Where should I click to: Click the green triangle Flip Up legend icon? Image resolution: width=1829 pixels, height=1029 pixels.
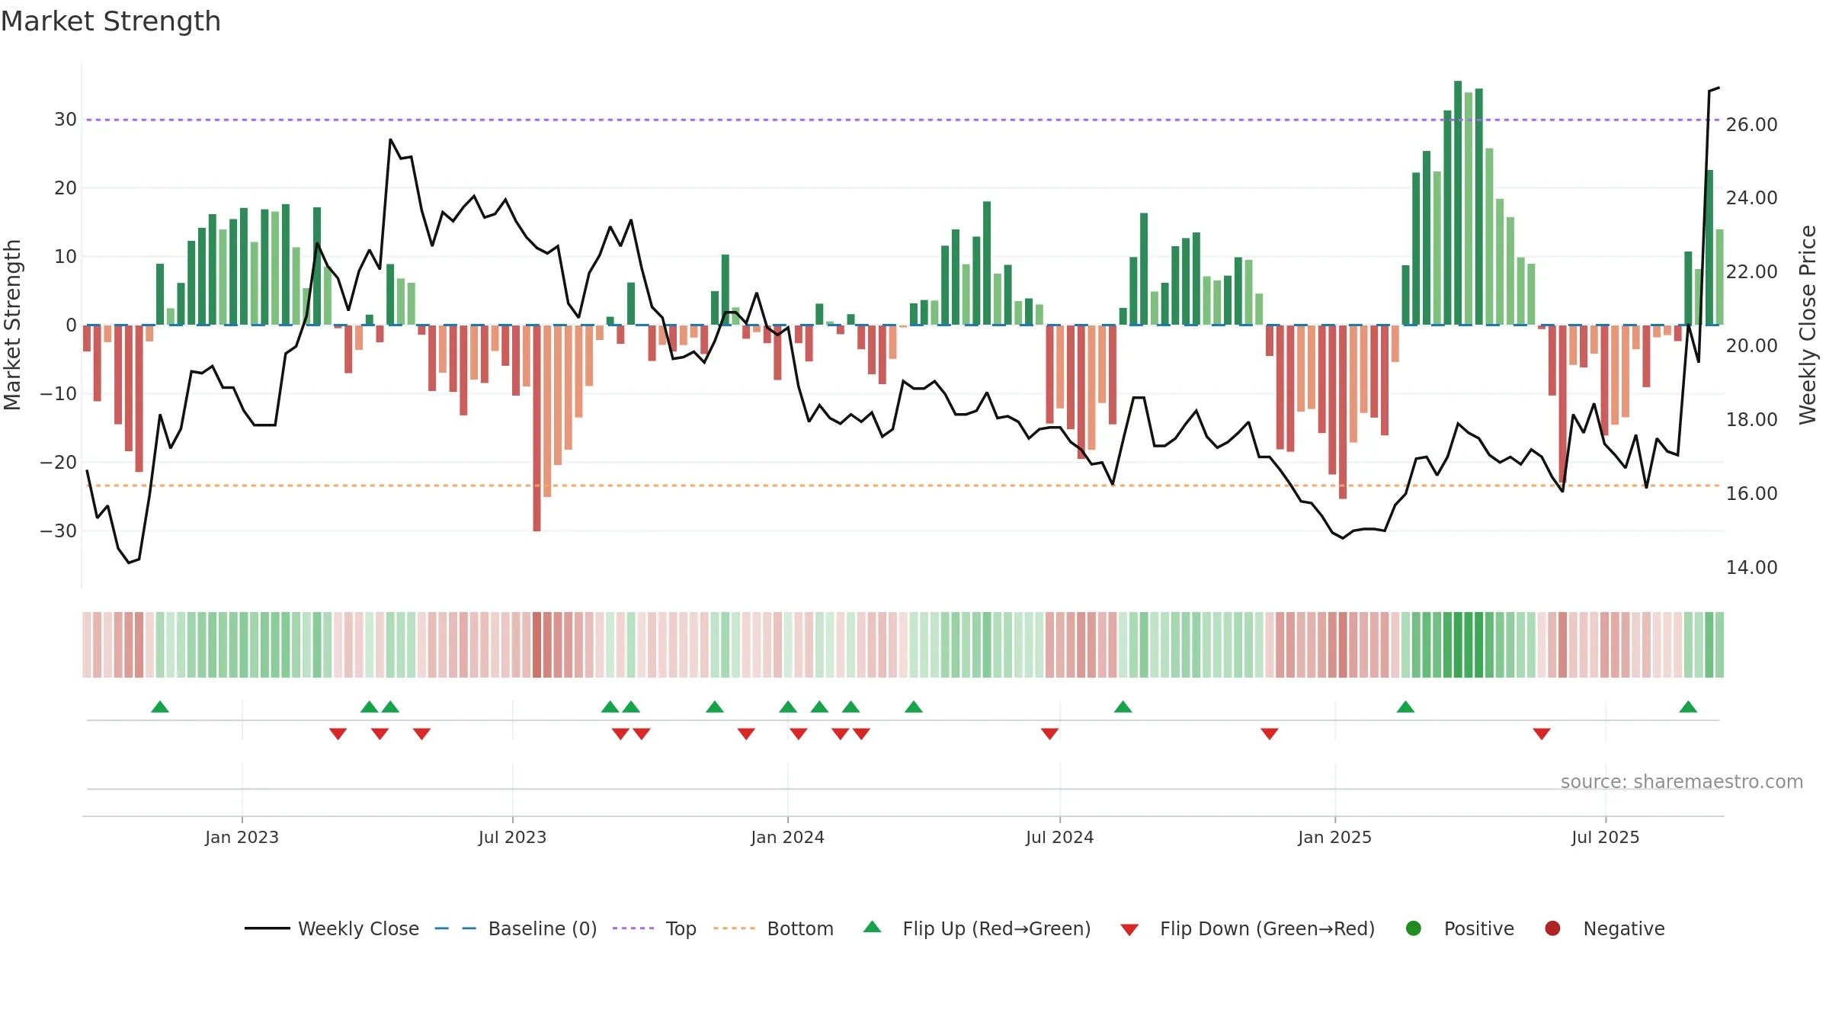coord(873,927)
